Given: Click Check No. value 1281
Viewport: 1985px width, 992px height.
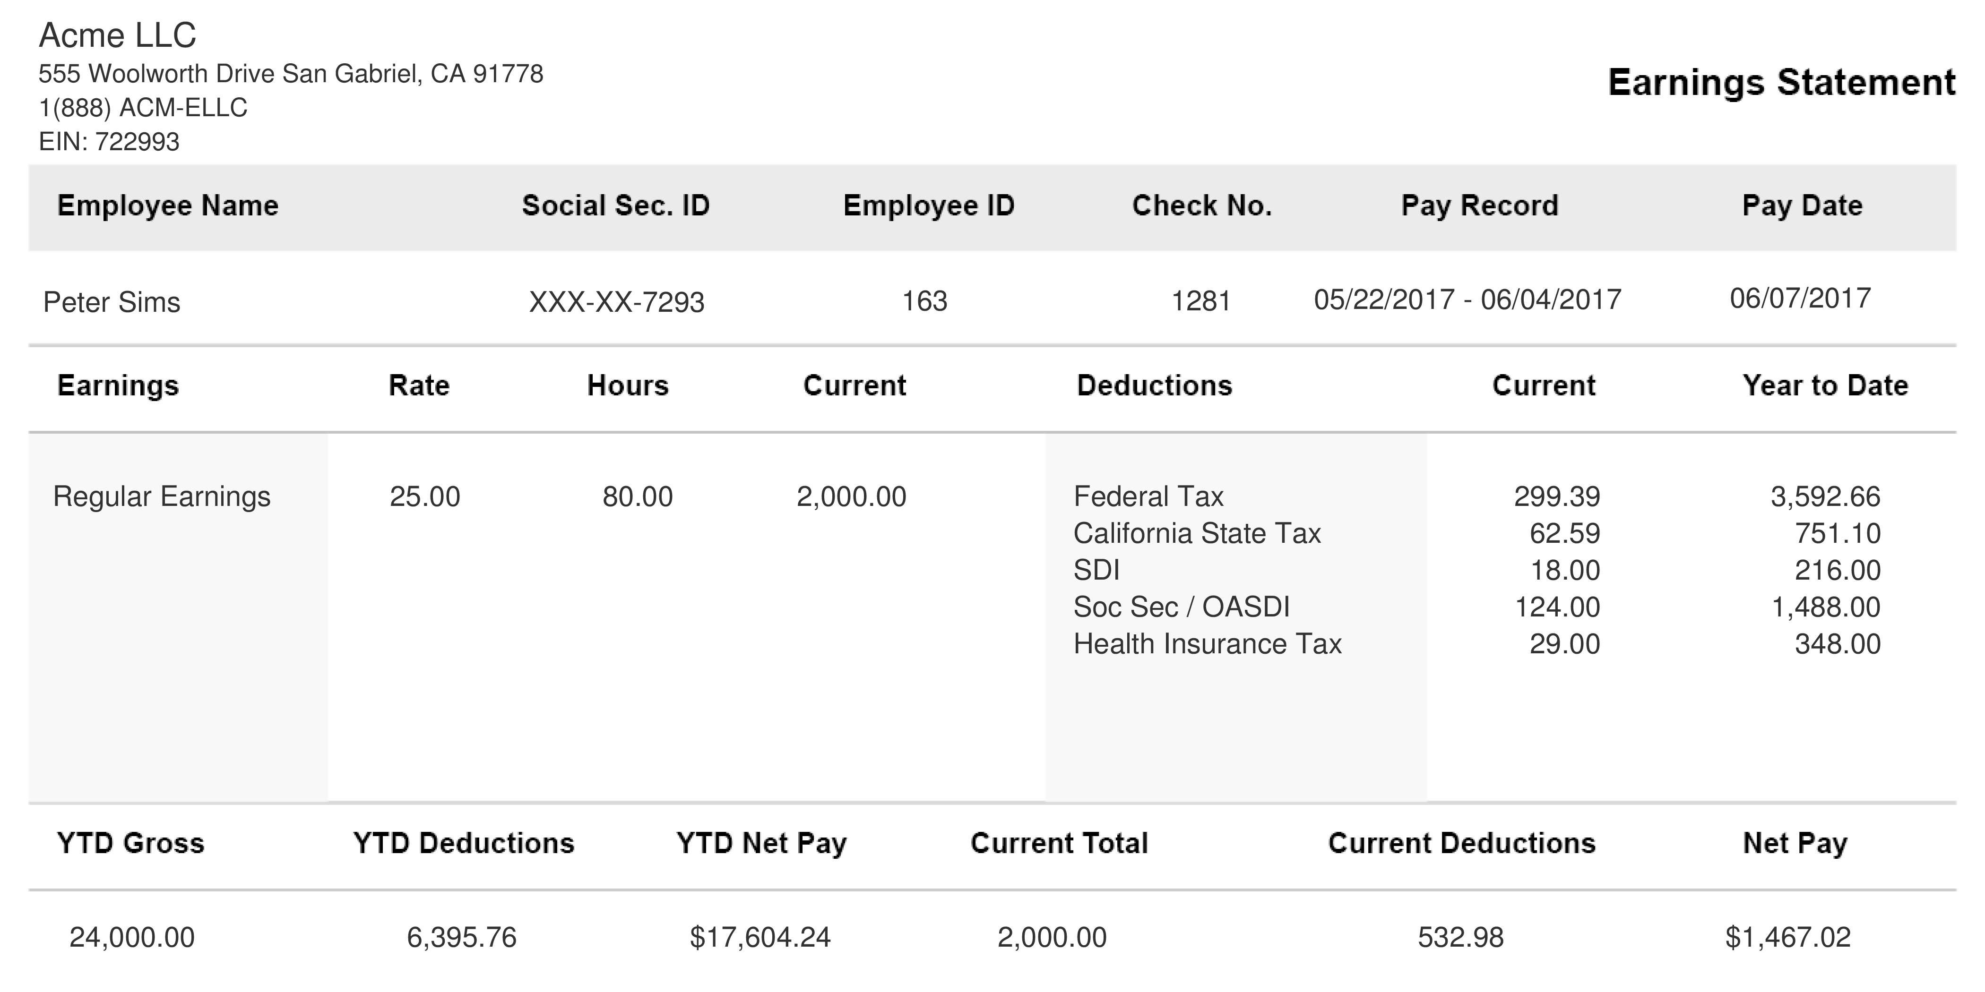Looking at the screenshot, I should click(x=1200, y=302).
